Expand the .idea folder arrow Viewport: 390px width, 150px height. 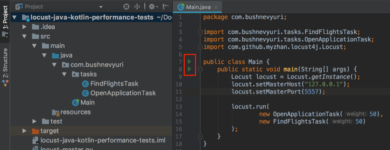(x=24, y=27)
